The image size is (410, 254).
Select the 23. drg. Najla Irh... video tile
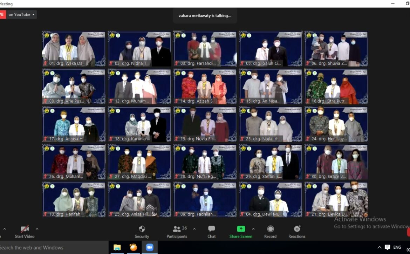271,124
